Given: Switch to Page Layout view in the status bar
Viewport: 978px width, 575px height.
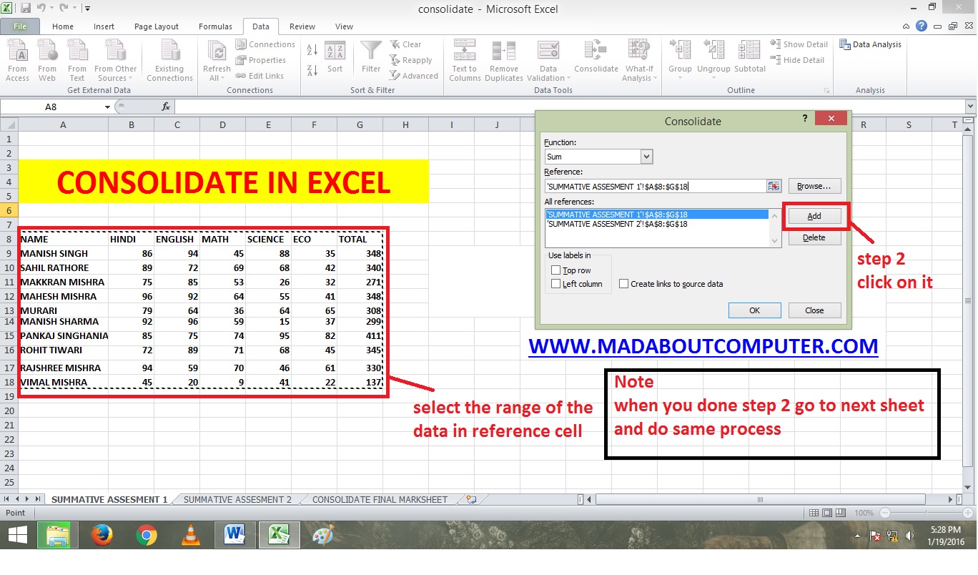Looking at the screenshot, I should pyautogui.click(x=828, y=513).
